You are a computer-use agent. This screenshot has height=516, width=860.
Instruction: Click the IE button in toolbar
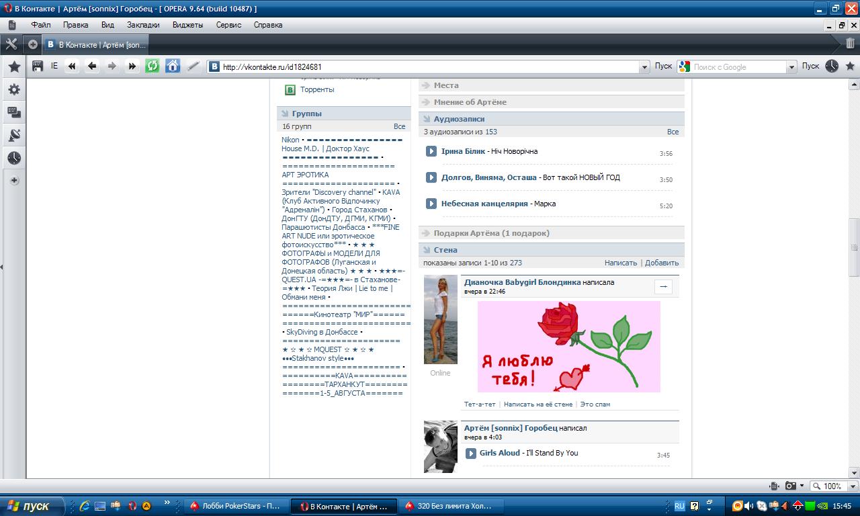pyautogui.click(x=54, y=66)
